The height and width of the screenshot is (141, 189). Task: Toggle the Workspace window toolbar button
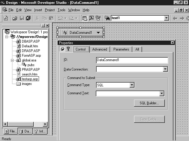(85, 18)
